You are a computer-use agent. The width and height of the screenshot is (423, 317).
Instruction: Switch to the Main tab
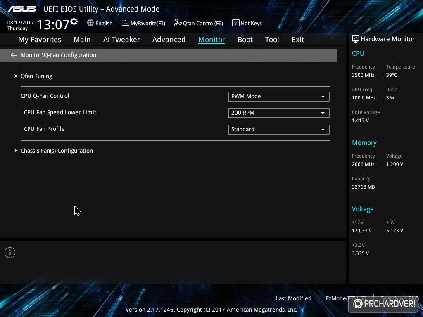(82, 40)
